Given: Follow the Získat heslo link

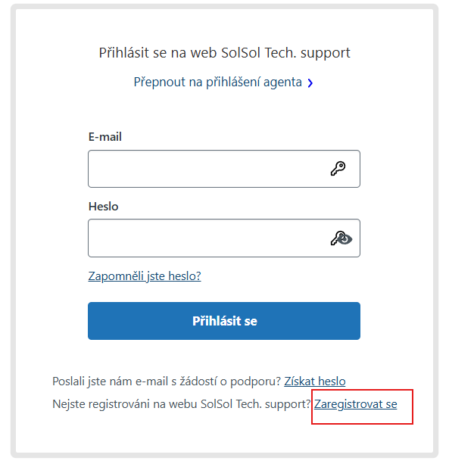Looking at the screenshot, I should (x=315, y=381).
